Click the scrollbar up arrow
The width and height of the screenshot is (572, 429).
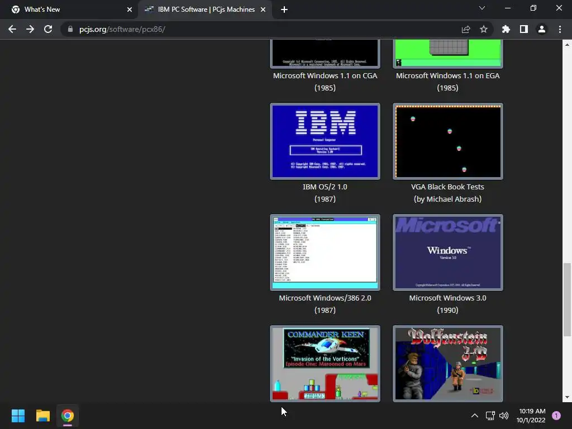pyautogui.click(x=567, y=45)
